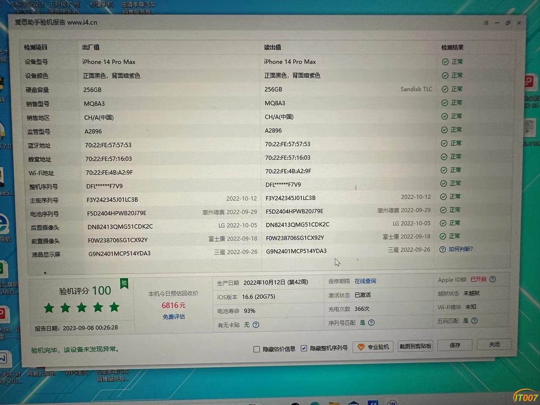
Task: Click the 检测项目 column header
Action: [36, 47]
